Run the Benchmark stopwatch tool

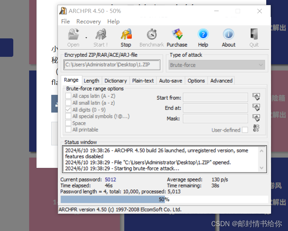coord(152,38)
